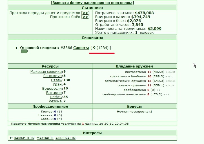Click the Ночная маскировка bonus value
The image size is (204, 144).
click(151, 112)
